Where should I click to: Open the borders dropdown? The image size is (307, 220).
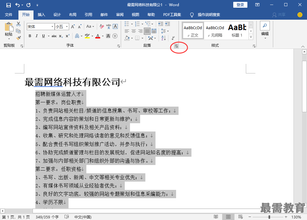pyautogui.click(x=142, y=38)
